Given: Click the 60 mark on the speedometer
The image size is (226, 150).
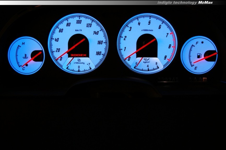Looking at the screenshot, I should [x=61, y=31].
